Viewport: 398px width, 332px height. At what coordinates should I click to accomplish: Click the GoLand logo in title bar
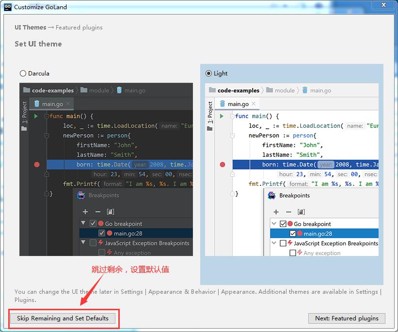click(x=8, y=7)
